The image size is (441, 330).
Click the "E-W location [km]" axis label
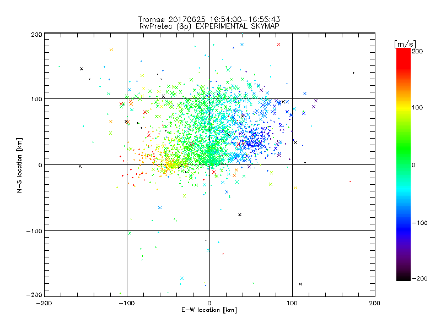pyautogui.click(x=209, y=310)
